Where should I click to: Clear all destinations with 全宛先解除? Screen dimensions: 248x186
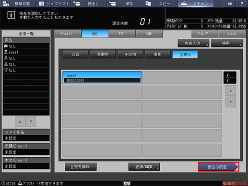(x=81, y=167)
